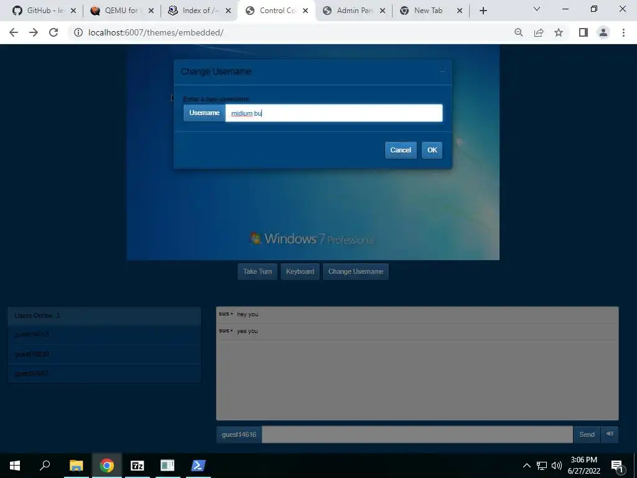Go back to previous page

coord(14,32)
